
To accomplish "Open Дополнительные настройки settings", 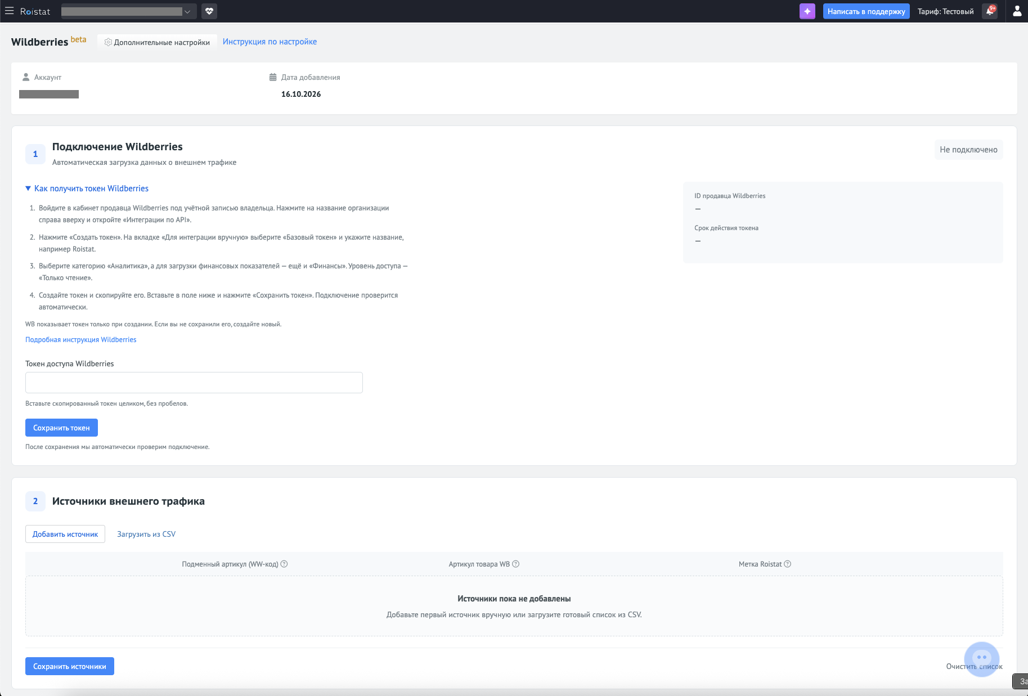I will [157, 42].
